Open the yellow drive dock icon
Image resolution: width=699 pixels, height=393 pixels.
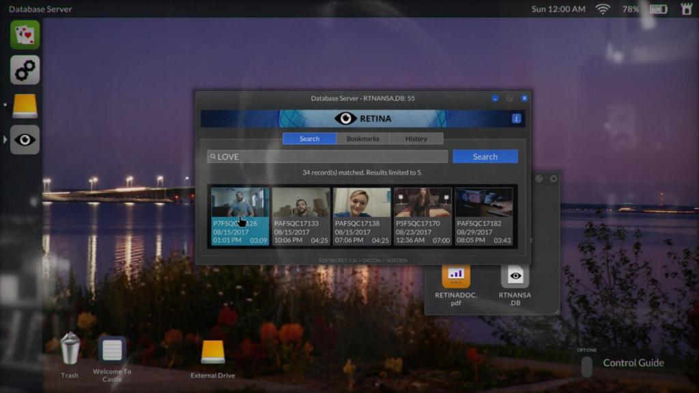pyautogui.click(x=25, y=106)
